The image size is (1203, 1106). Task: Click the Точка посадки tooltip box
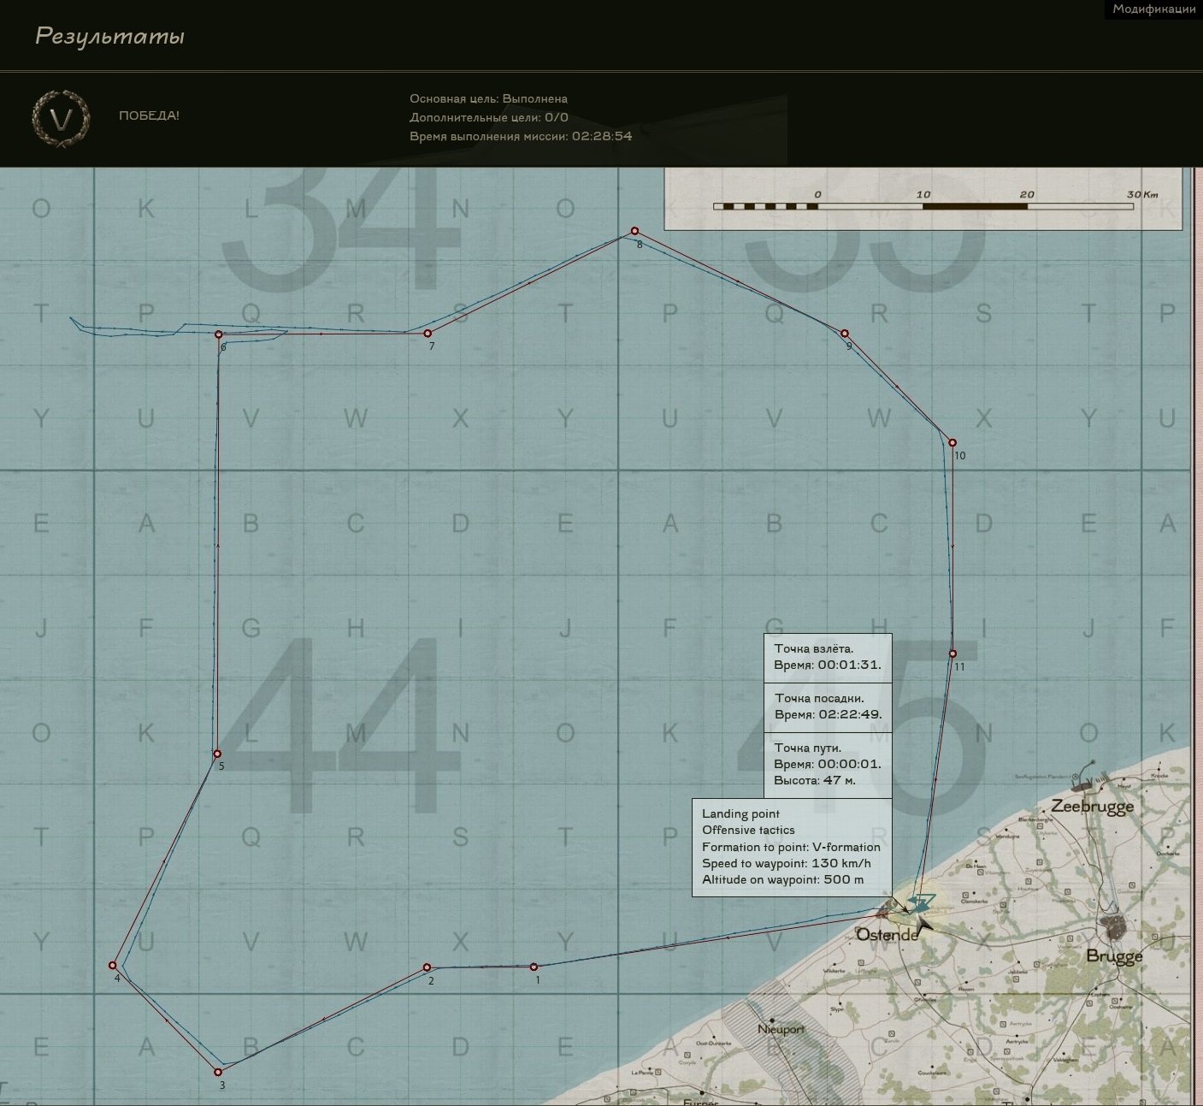pos(827,707)
